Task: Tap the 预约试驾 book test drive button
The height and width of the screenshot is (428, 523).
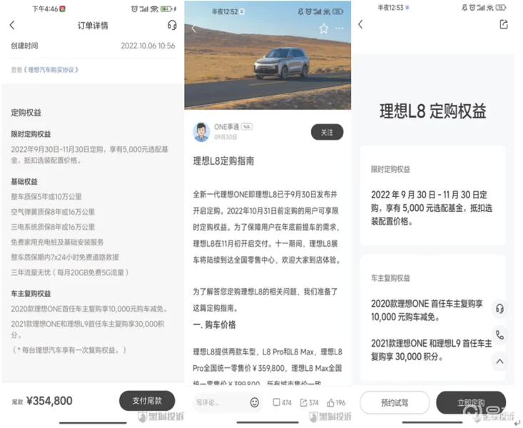Action: coord(395,402)
